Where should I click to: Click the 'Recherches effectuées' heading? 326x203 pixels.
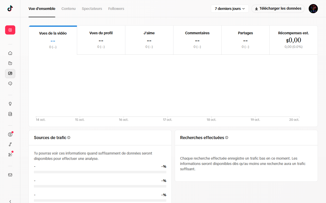pos(202,138)
